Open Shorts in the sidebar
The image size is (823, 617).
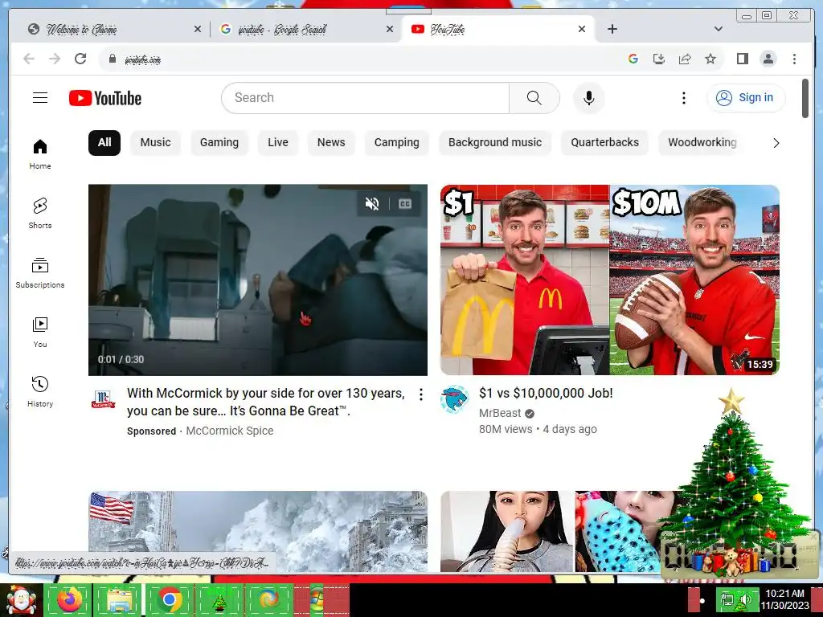[x=40, y=213]
